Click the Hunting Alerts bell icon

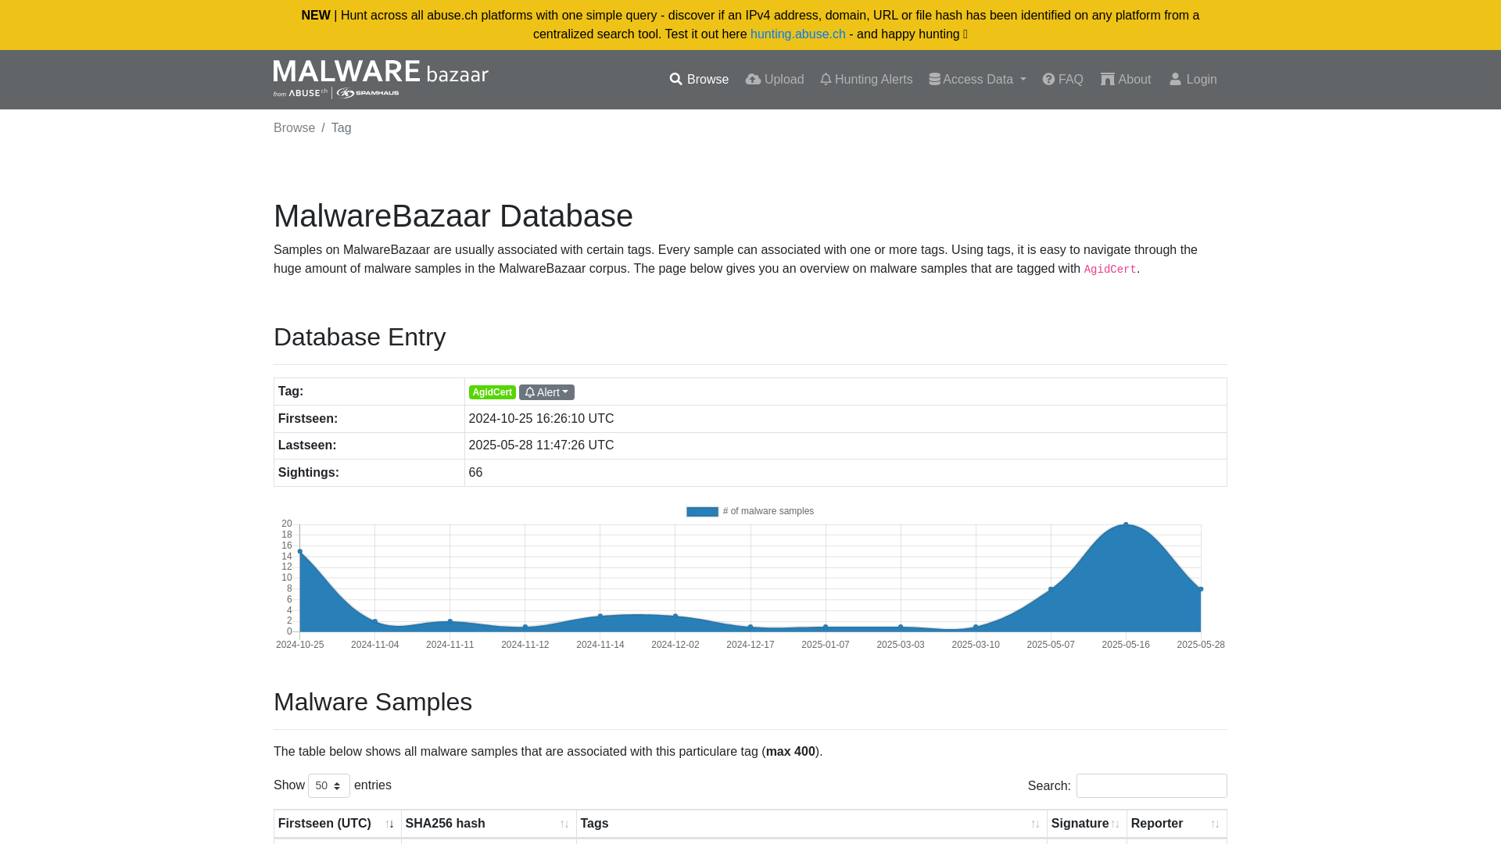pos(826,80)
